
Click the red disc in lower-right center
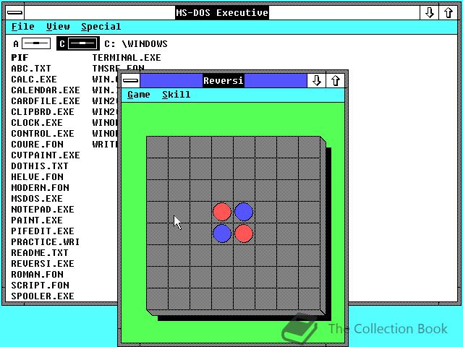(244, 234)
